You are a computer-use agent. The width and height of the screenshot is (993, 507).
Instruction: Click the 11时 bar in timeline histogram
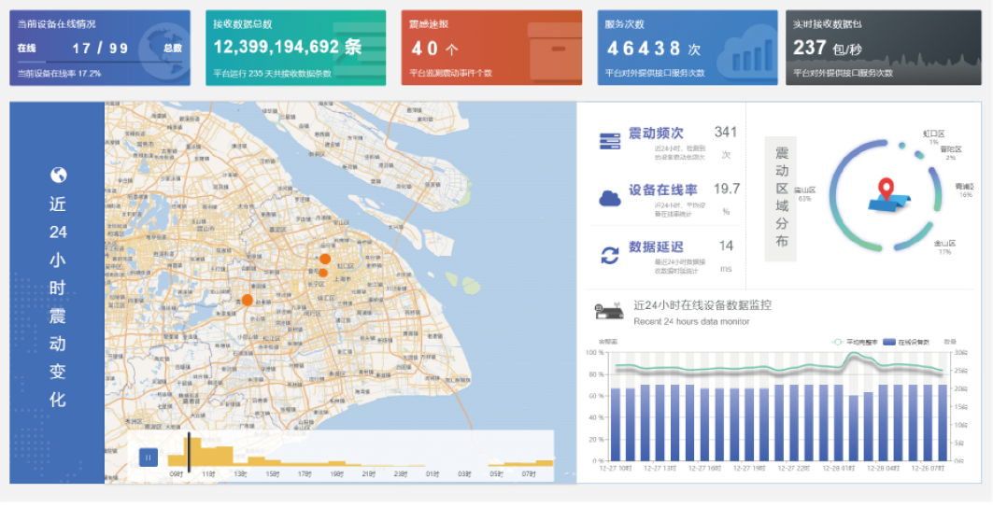point(208,458)
